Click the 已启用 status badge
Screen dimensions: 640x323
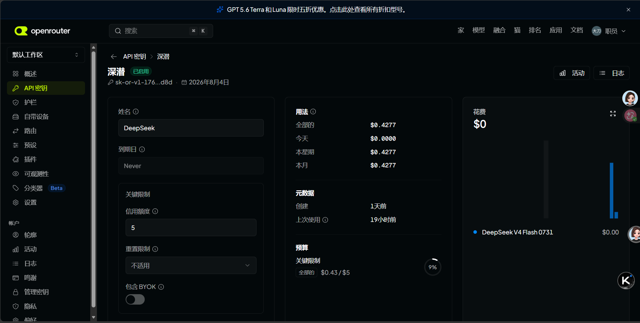click(x=141, y=71)
